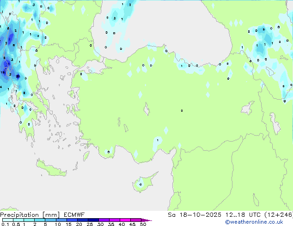Select the 2–5 mm legend color swatch

40,220
